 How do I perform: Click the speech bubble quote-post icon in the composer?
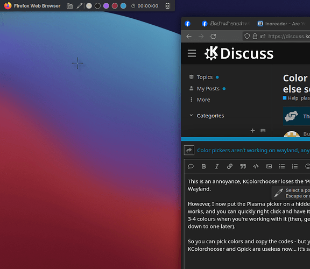pyautogui.click(x=191, y=166)
